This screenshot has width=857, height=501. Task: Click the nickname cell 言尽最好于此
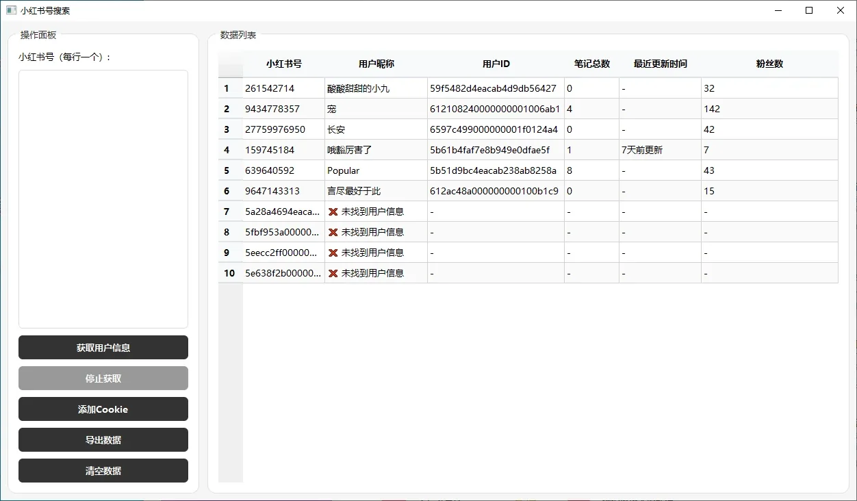[x=376, y=191]
